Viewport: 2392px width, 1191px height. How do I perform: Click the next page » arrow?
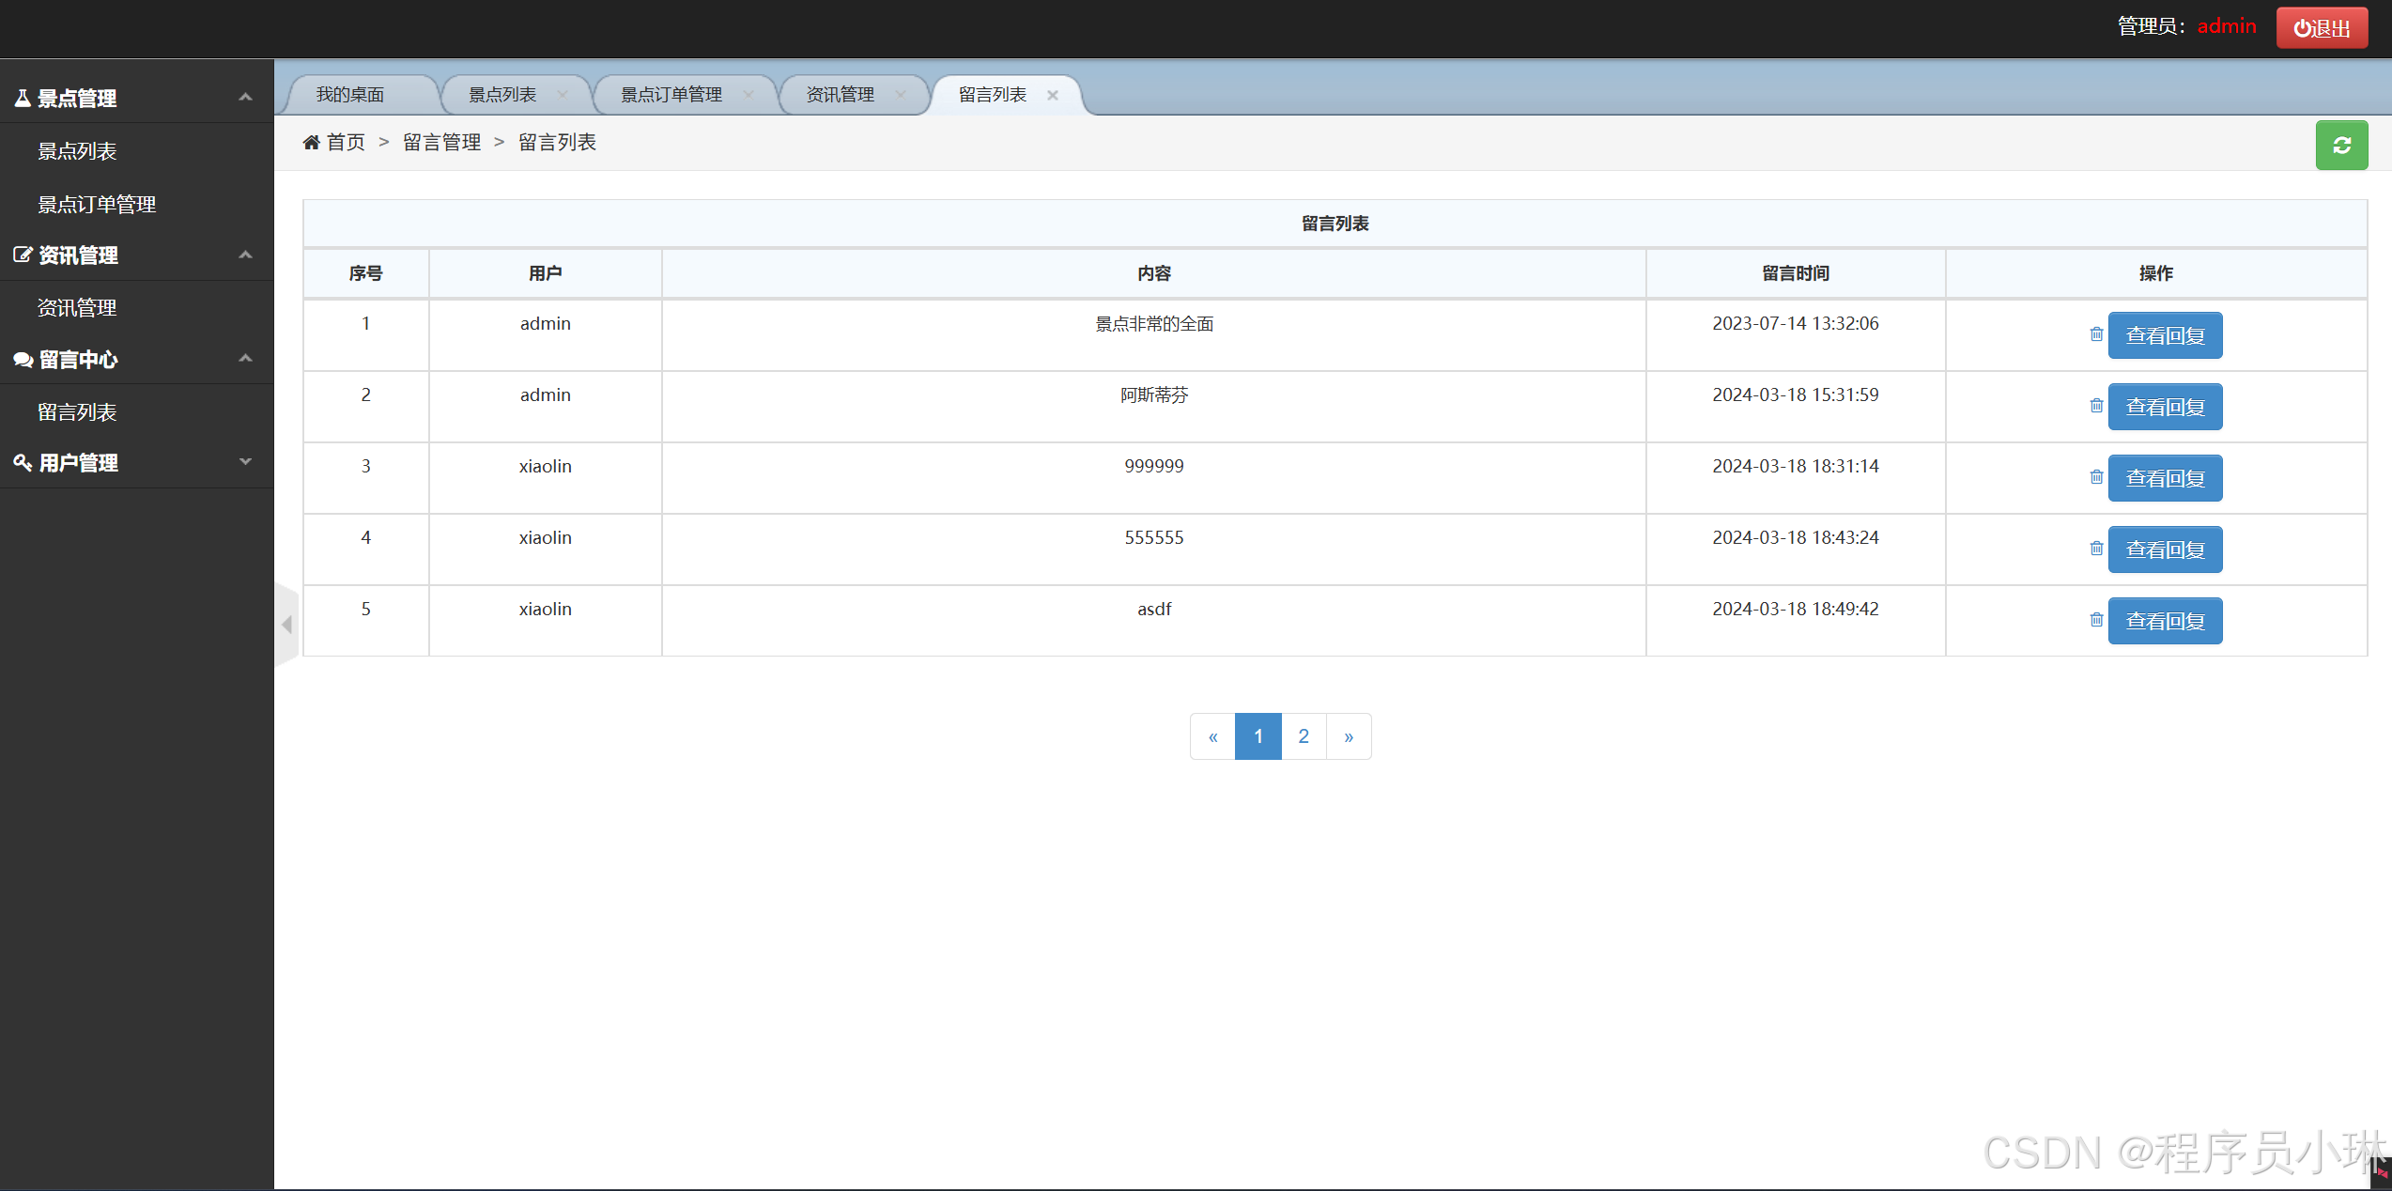click(x=1349, y=736)
